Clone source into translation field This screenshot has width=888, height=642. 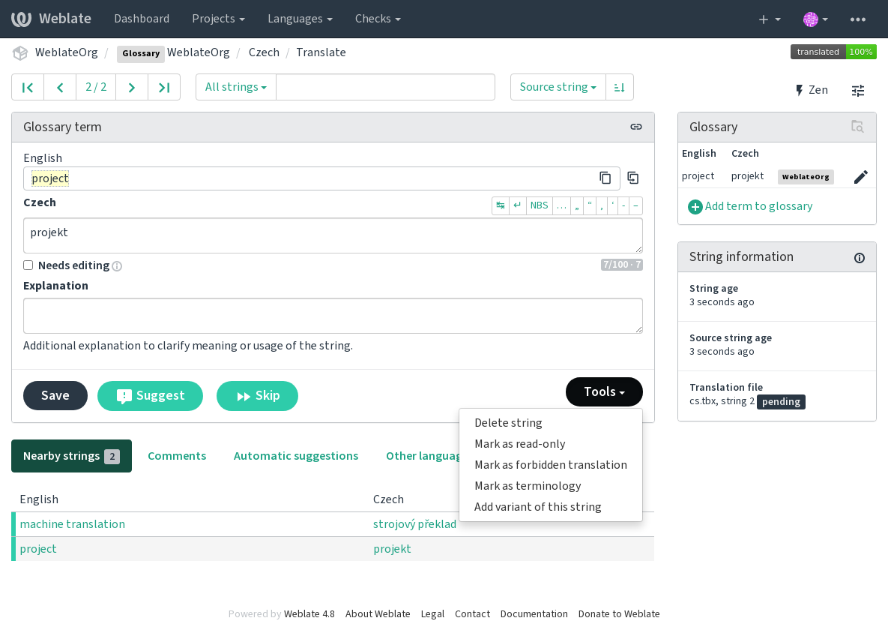[x=632, y=178]
